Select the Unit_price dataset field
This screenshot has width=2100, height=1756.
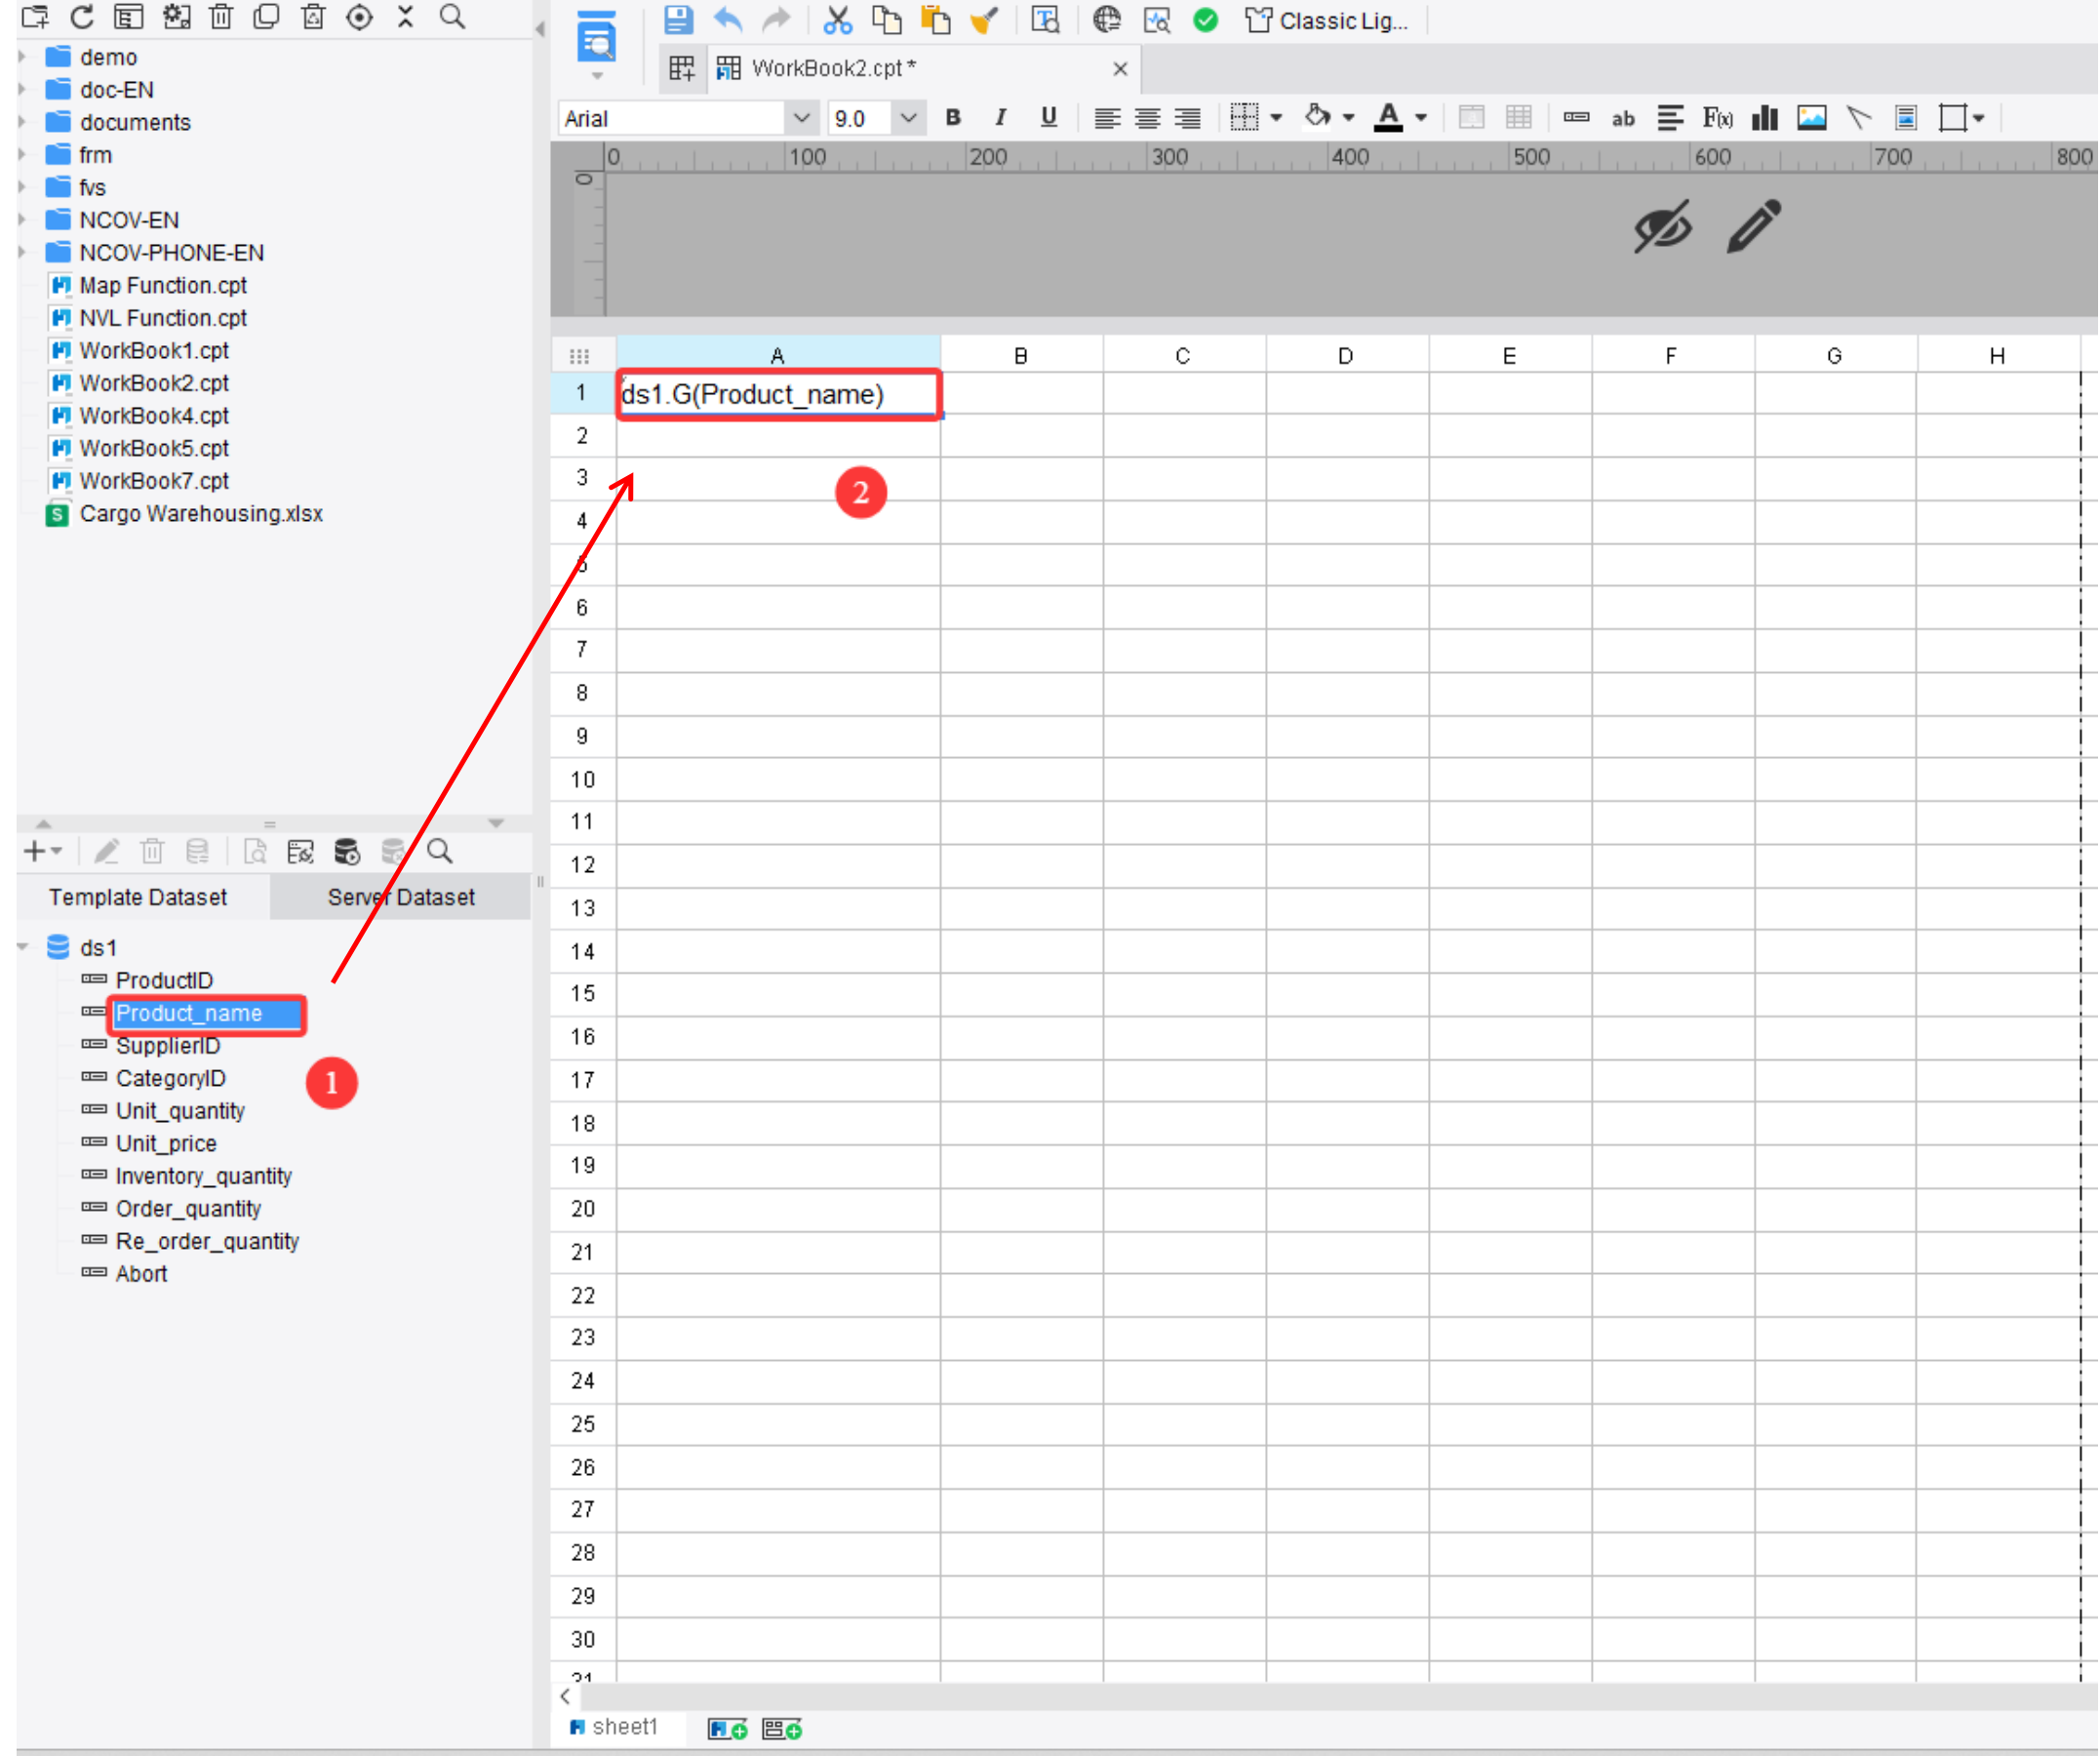[166, 1144]
